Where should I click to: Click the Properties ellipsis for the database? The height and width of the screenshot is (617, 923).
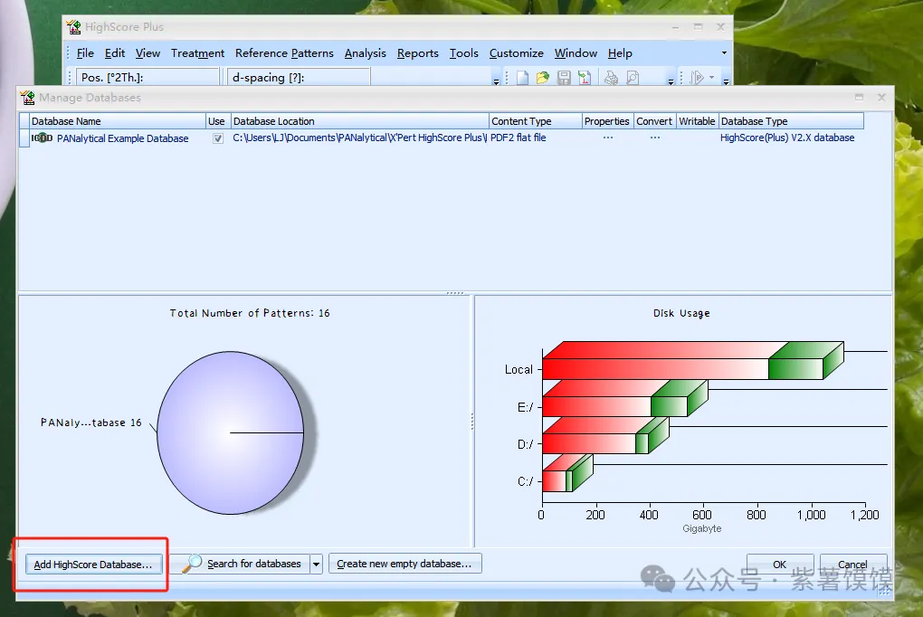point(607,138)
